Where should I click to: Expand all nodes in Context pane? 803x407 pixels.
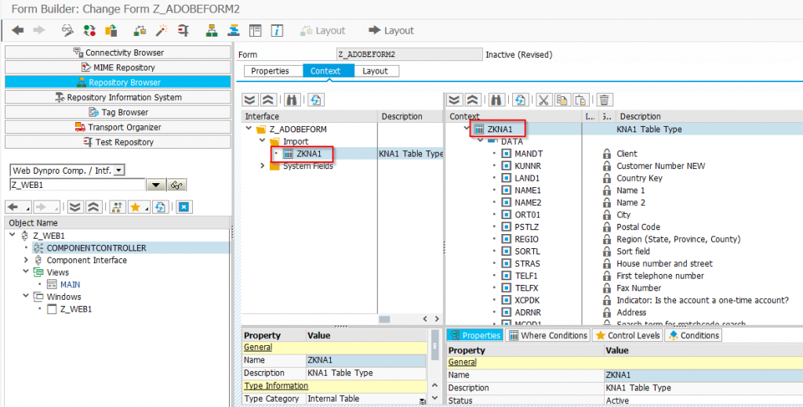click(454, 99)
